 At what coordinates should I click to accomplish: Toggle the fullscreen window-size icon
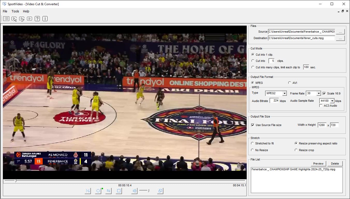[160, 191]
